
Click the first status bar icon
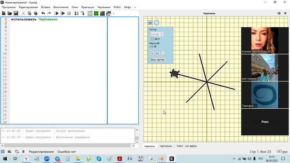[3, 152]
